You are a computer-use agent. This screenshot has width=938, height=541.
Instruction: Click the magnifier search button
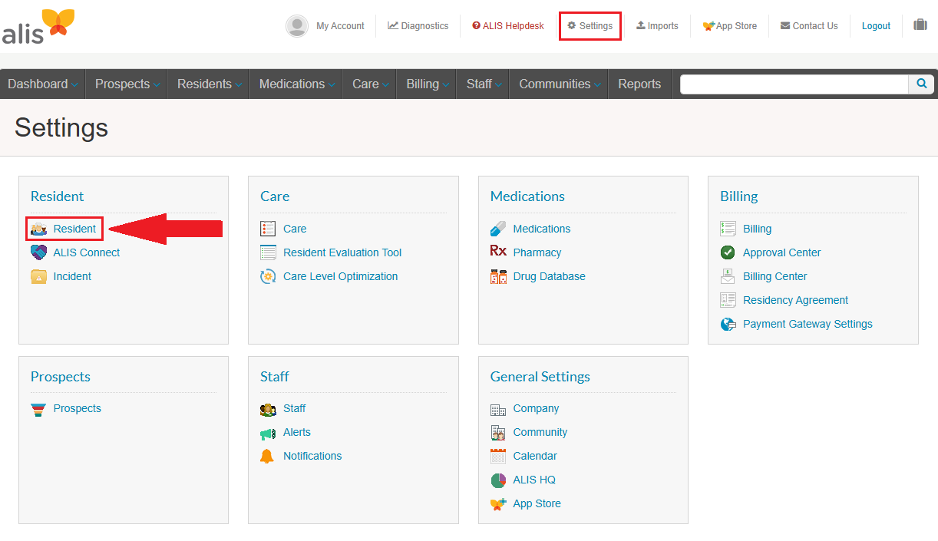click(x=922, y=84)
